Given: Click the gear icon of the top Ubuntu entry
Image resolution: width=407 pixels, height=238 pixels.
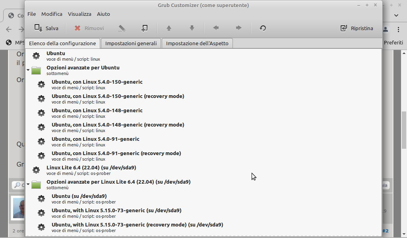Looking at the screenshot, I should [x=36, y=56].
